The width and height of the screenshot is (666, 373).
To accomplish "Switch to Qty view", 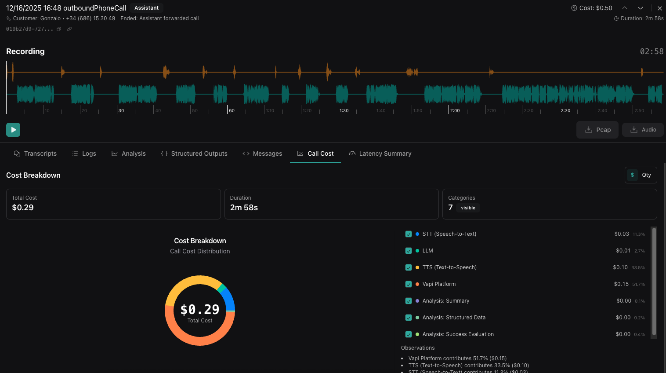I will coord(646,175).
